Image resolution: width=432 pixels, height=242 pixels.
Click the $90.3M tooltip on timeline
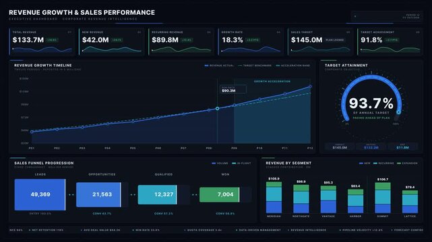click(233, 89)
